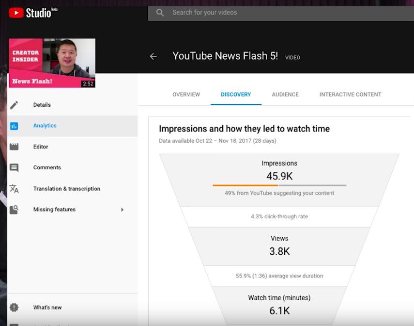This screenshot has height=326, width=414.
Task: Click the Translation & transcription icon
Action: point(14,189)
